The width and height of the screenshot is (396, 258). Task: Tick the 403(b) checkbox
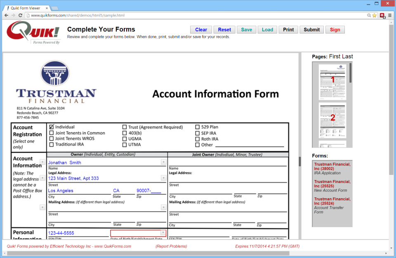coord(125,133)
